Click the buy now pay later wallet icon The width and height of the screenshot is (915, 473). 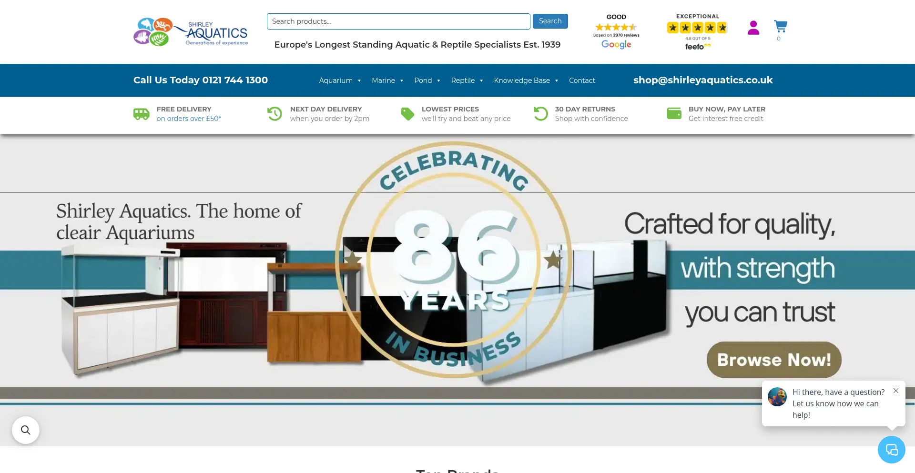tap(674, 113)
